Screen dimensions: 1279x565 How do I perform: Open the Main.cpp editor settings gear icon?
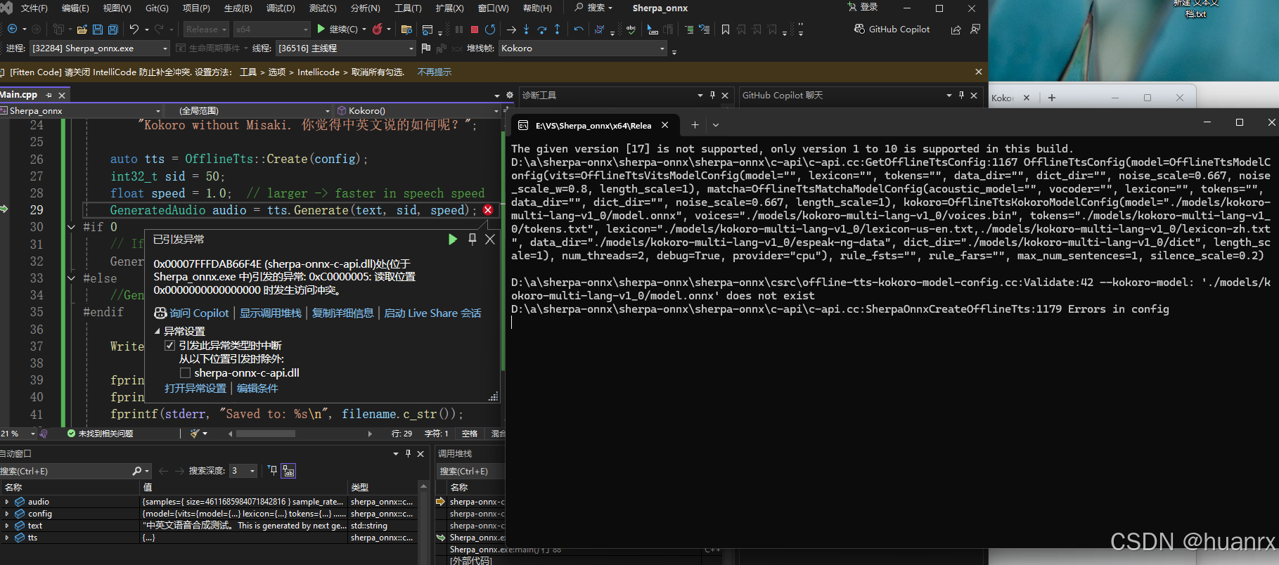tap(510, 95)
